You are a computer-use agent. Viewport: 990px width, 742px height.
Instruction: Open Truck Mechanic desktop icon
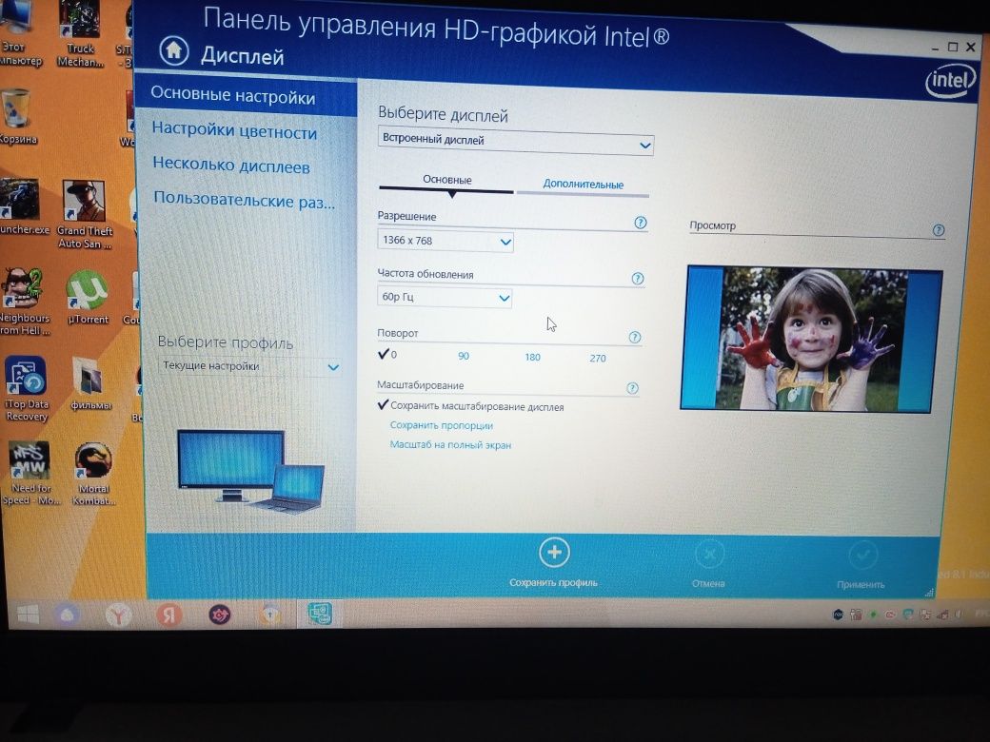(80, 34)
